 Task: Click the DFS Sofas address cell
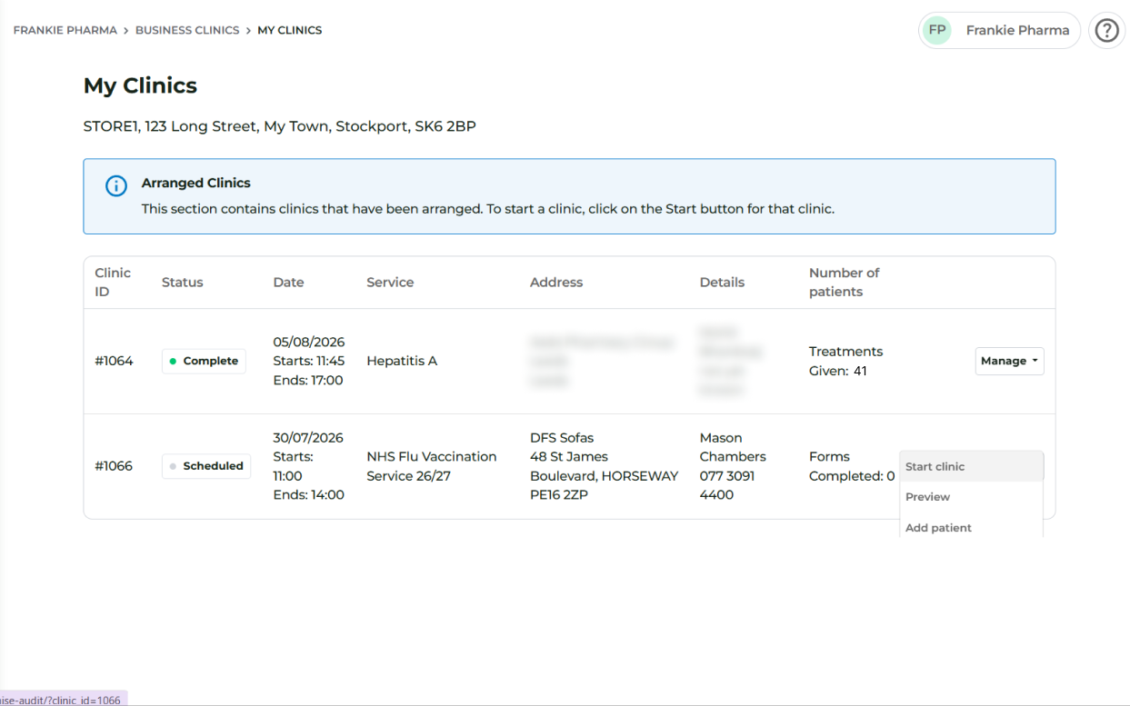click(x=605, y=466)
